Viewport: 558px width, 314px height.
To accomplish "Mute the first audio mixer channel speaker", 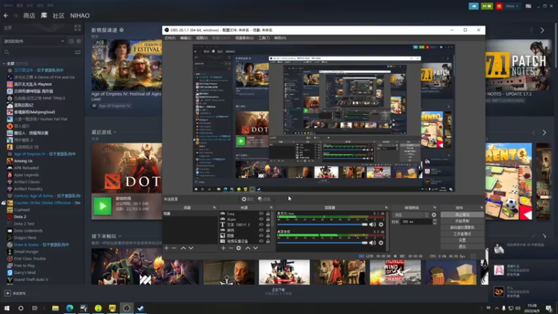I will coord(372,225).
